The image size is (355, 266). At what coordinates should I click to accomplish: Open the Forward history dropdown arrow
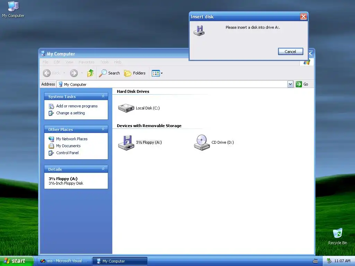(x=82, y=73)
